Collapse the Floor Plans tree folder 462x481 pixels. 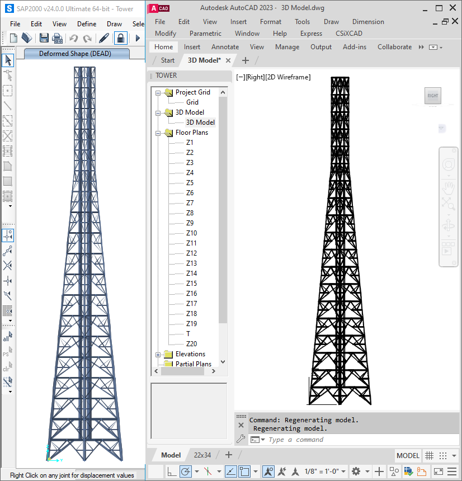pyautogui.click(x=158, y=133)
